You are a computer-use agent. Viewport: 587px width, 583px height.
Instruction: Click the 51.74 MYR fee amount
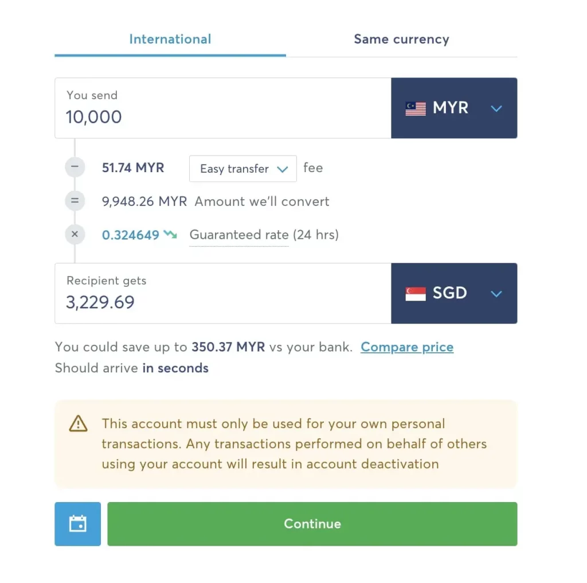[x=133, y=168]
